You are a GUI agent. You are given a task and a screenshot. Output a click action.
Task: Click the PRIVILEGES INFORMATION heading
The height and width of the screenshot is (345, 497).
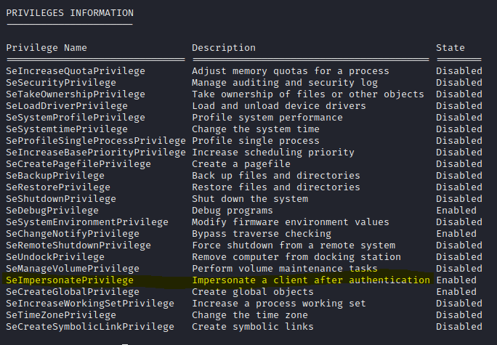69,13
